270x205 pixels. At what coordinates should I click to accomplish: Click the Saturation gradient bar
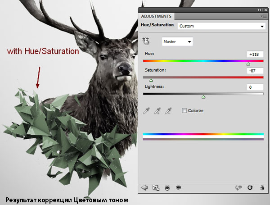203,77
